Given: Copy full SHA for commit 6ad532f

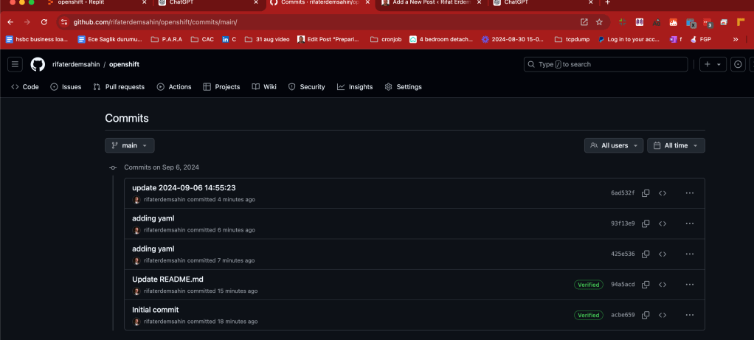Looking at the screenshot, I should click(646, 192).
